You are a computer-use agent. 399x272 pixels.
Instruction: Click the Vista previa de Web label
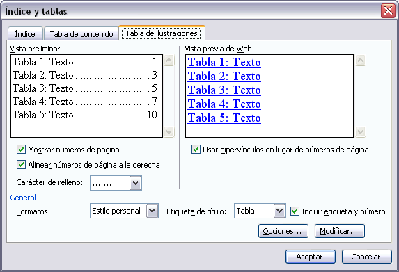pos(219,49)
